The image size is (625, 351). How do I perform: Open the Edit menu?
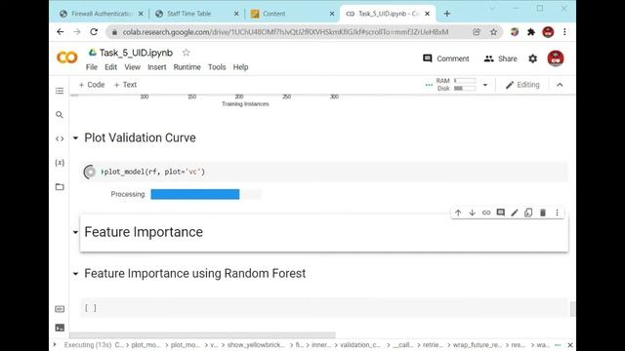(110, 67)
